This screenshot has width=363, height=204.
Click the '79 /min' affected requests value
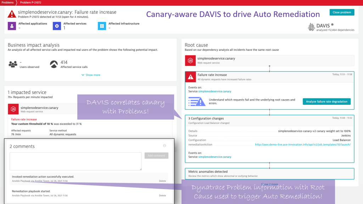point(16,134)
